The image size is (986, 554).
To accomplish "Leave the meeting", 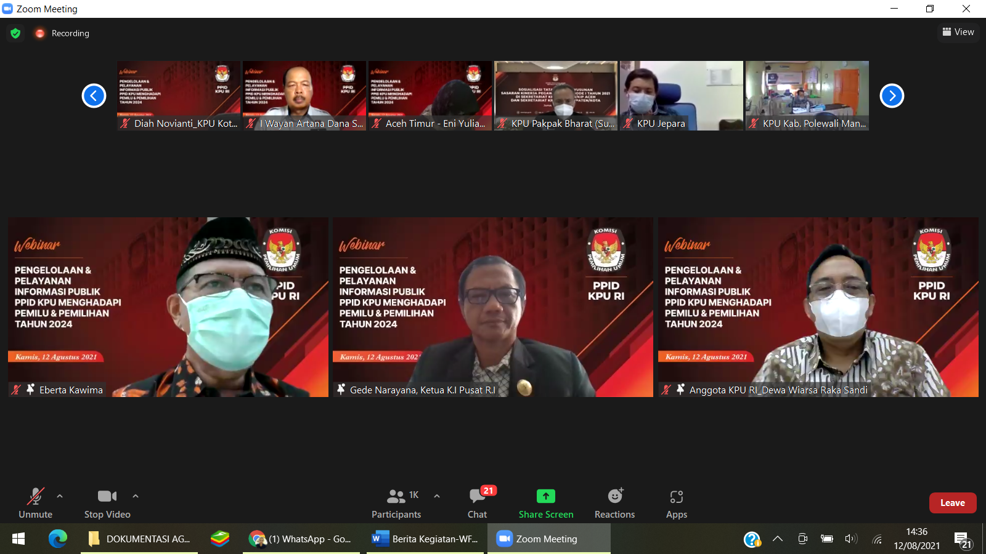I will coord(952,503).
